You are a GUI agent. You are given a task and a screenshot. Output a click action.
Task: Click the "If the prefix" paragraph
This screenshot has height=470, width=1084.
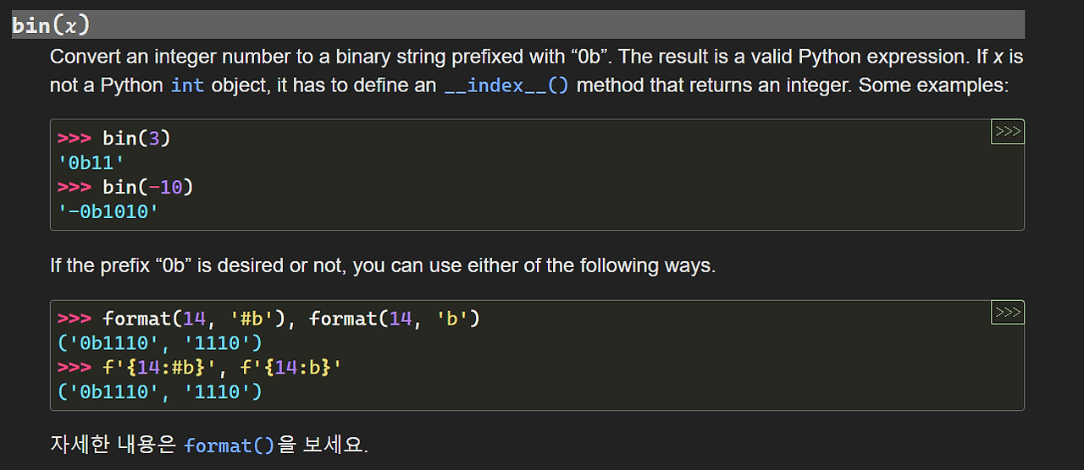[383, 265]
